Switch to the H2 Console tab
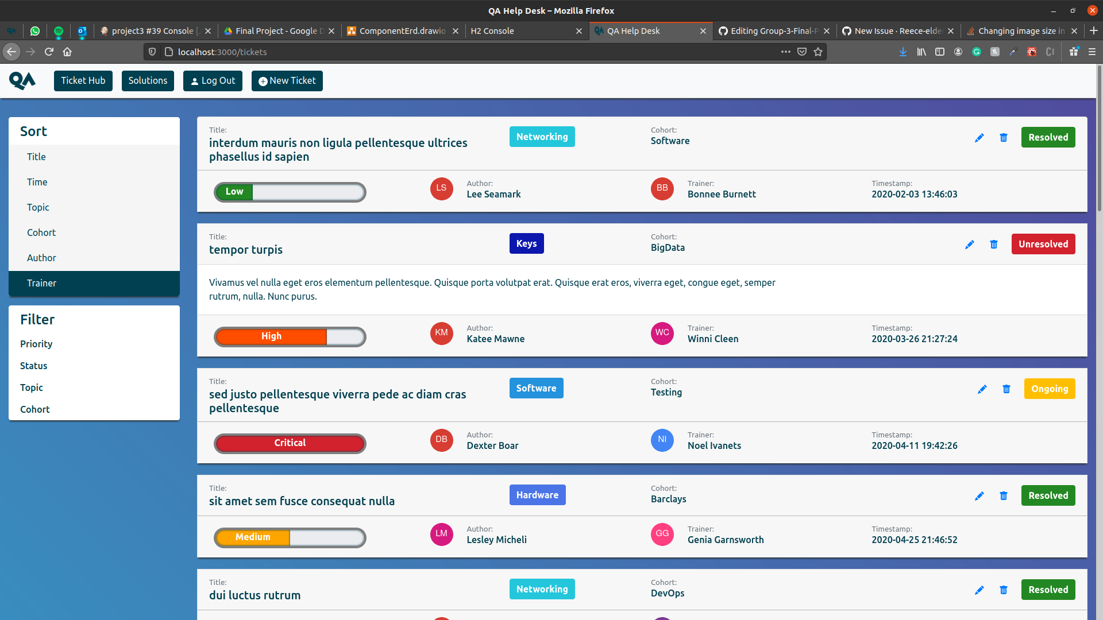1103x620 pixels. (526, 31)
